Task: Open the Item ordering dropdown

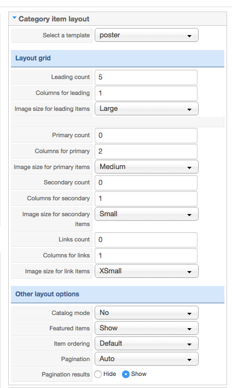Action: pos(146,344)
